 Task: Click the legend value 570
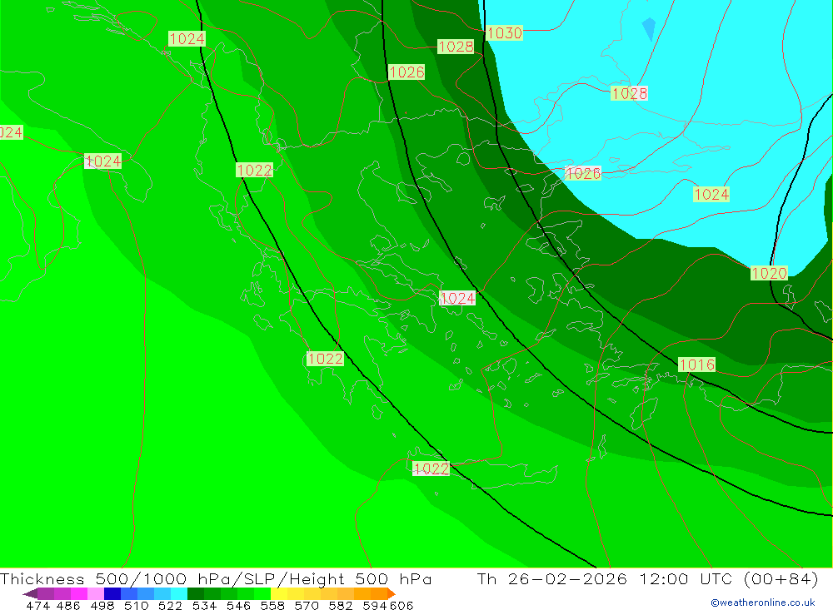[307, 605]
